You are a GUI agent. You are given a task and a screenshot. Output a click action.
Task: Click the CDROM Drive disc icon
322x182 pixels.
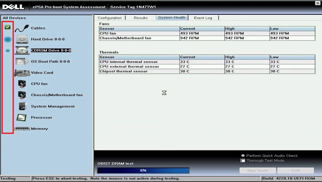pos(22,50)
